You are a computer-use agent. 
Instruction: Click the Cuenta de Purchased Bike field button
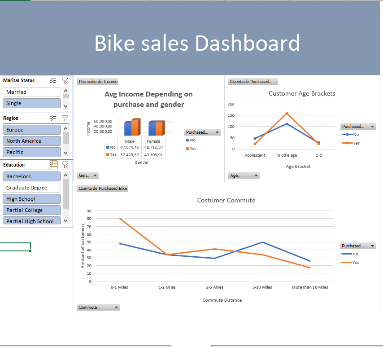(102, 188)
